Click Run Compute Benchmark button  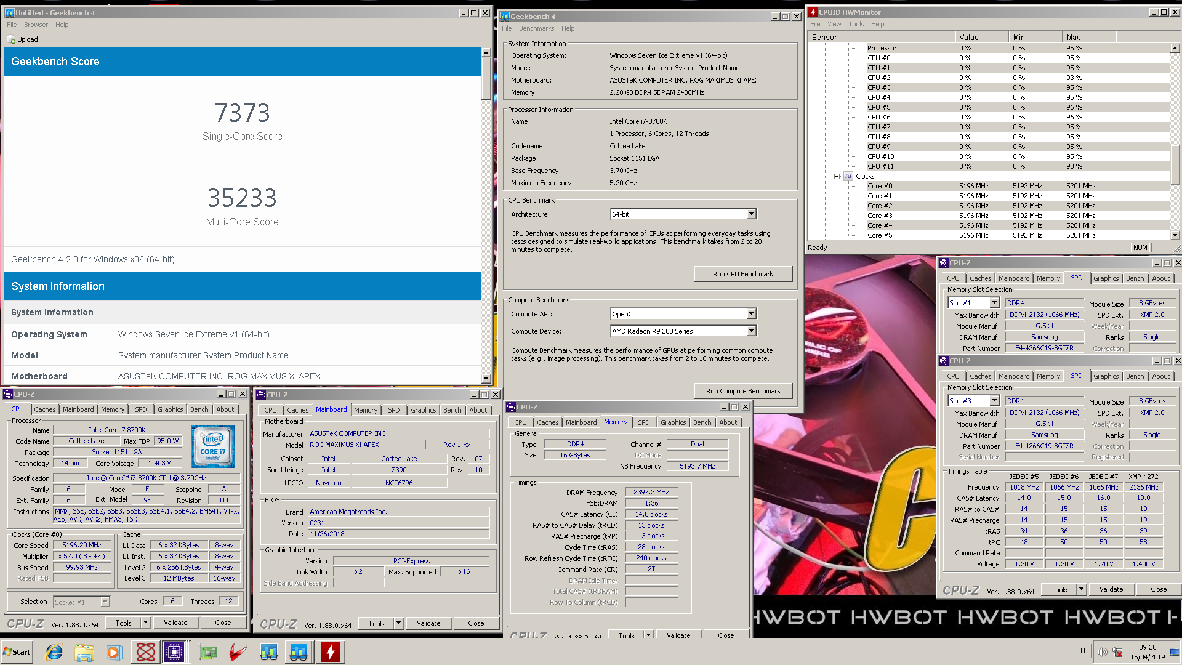pos(743,391)
